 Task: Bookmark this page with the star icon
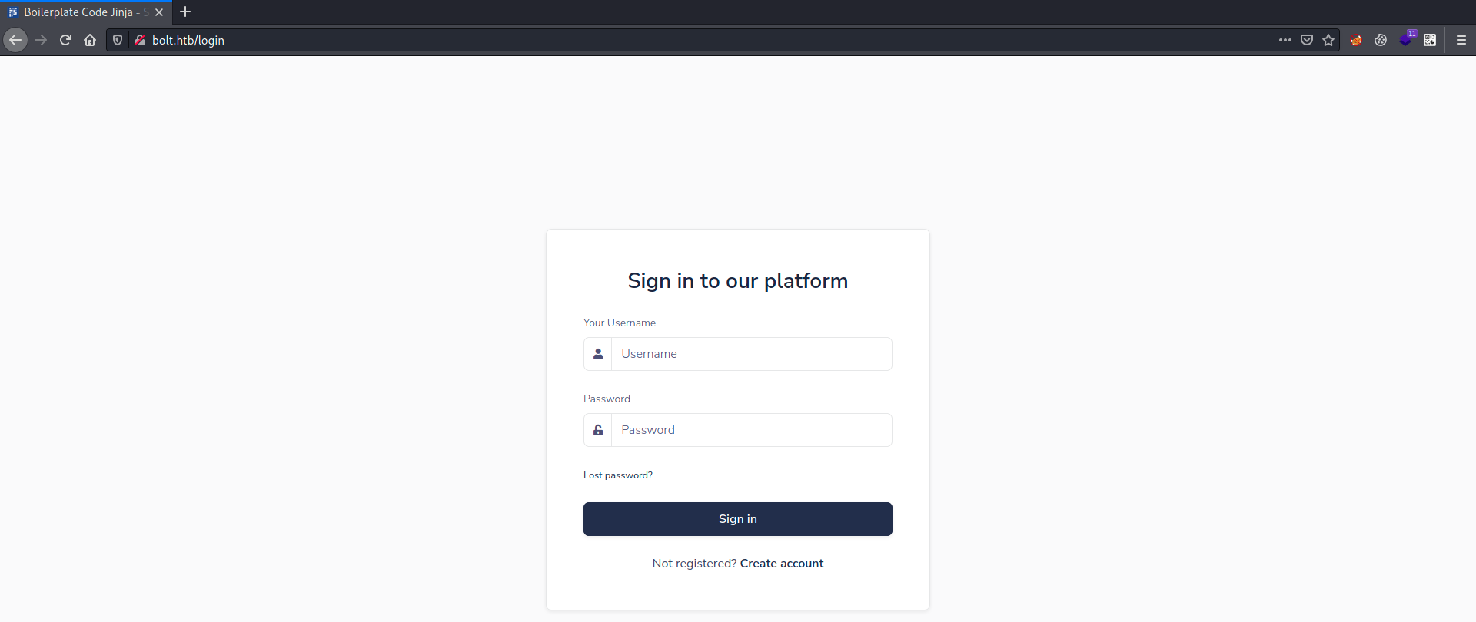[x=1328, y=40]
